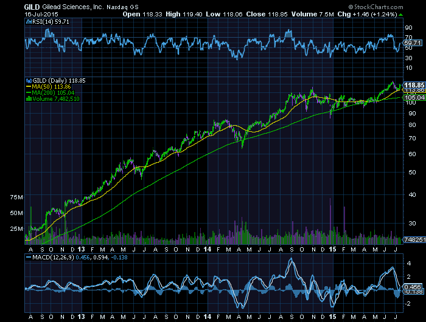The height and width of the screenshot is (322, 426).
Task: Click the 118.85 last-price tag on price axis
Action: coord(414,85)
